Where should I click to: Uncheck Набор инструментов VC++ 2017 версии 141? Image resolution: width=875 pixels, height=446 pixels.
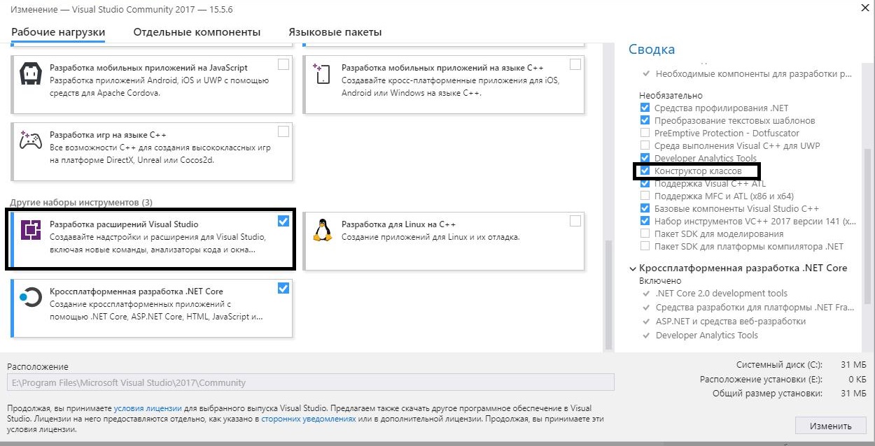click(x=645, y=221)
